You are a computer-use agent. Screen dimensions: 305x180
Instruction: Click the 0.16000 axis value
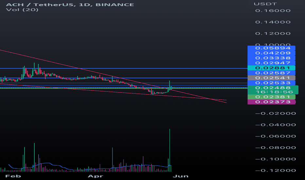[273, 11]
